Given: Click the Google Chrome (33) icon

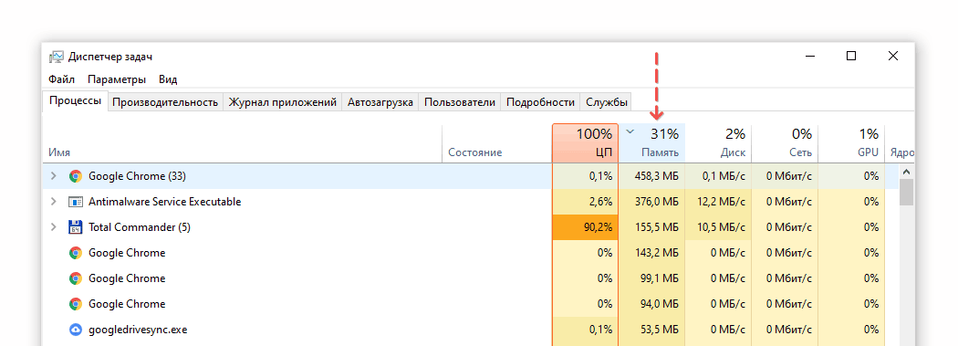Looking at the screenshot, I should (x=75, y=176).
